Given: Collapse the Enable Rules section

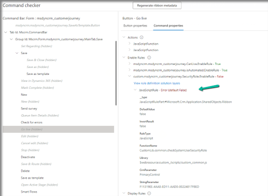Looking at the screenshot, I should pos(124,57).
